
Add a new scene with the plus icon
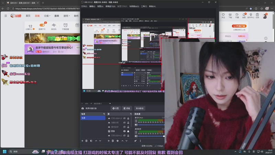pyautogui.click(x=82, y=141)
